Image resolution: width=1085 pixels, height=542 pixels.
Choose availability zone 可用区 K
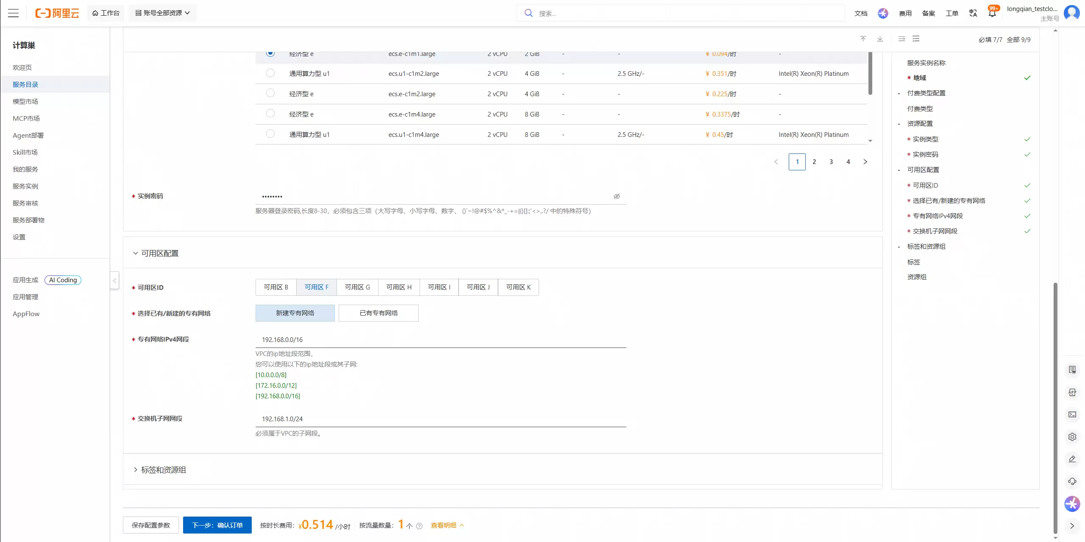pyautogui.click(x=518, y=287)
